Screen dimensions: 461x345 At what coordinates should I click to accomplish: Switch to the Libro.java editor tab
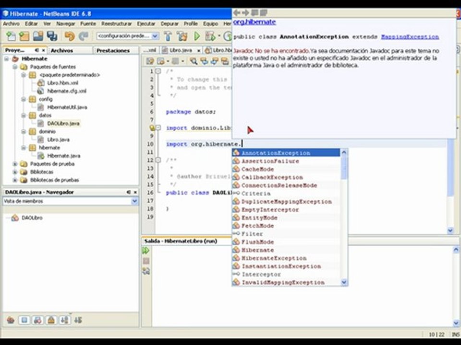pyautogui.click(x=181, y=50)
